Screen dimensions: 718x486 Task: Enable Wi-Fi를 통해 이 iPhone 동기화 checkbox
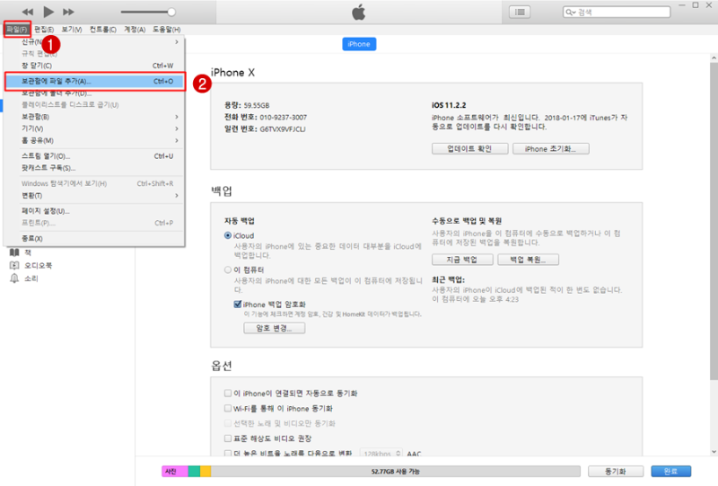228,408
